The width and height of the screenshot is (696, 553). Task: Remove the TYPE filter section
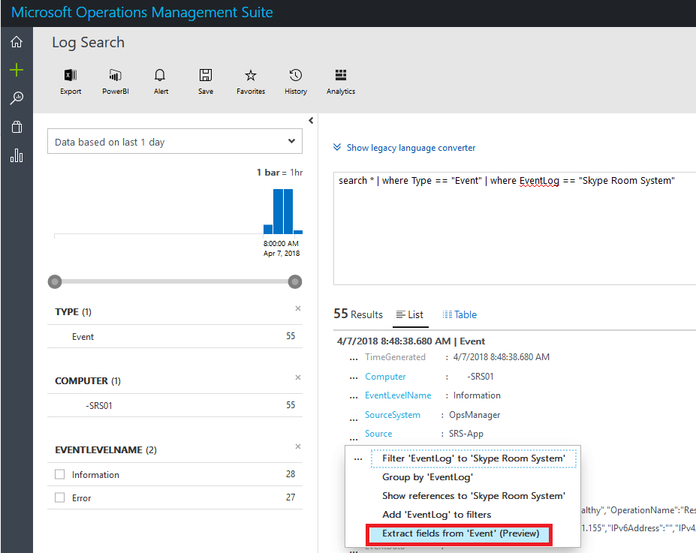click(x=298, y=308)
